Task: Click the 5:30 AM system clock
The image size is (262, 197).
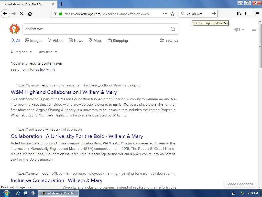Action: point(253,193)
